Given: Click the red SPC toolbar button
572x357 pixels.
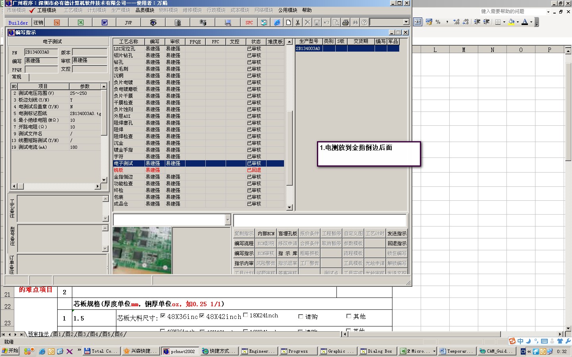Looking at the screenshot, I should click(249, 23).
